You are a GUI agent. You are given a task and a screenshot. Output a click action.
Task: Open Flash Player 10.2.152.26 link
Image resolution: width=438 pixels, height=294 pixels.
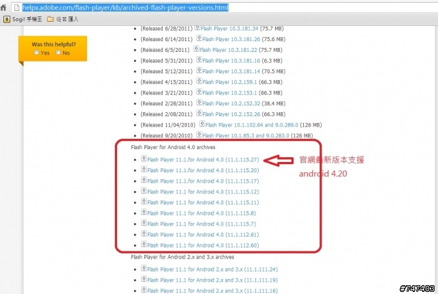[231, 114]
